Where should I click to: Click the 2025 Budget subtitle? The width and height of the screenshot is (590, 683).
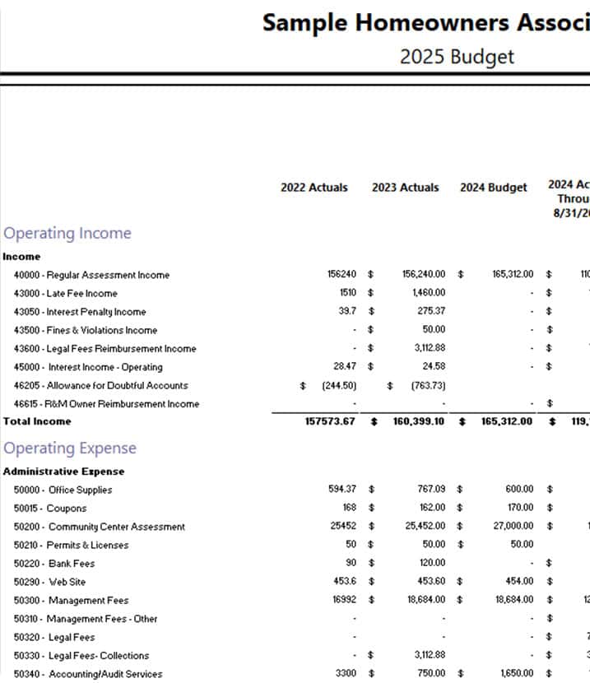click(x=456, y=57)
